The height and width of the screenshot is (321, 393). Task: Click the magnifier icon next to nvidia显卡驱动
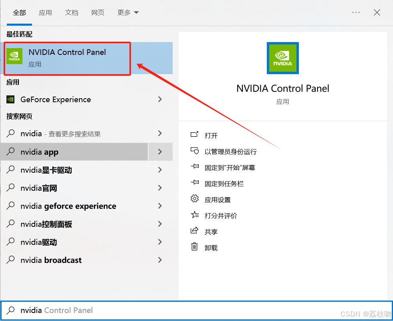click(10, 170)
